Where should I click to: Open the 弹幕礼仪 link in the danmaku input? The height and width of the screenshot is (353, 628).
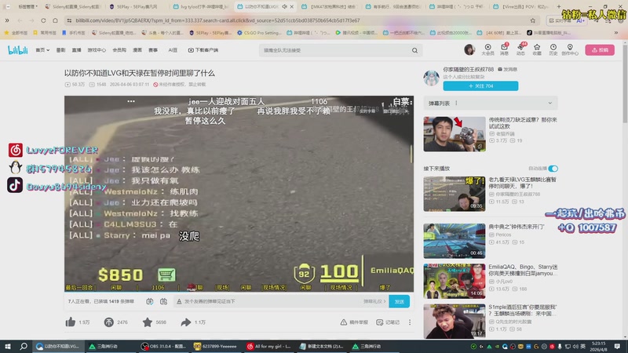[374, 301]
